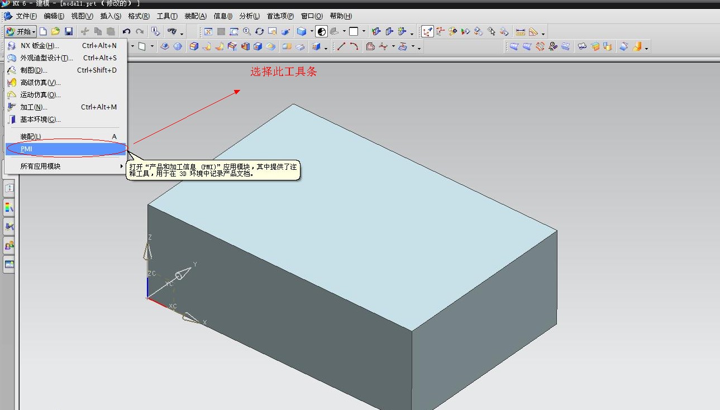Open the 帮助(H) menu
The width and height of the screenshot is (720, 410).
point(341,16)
